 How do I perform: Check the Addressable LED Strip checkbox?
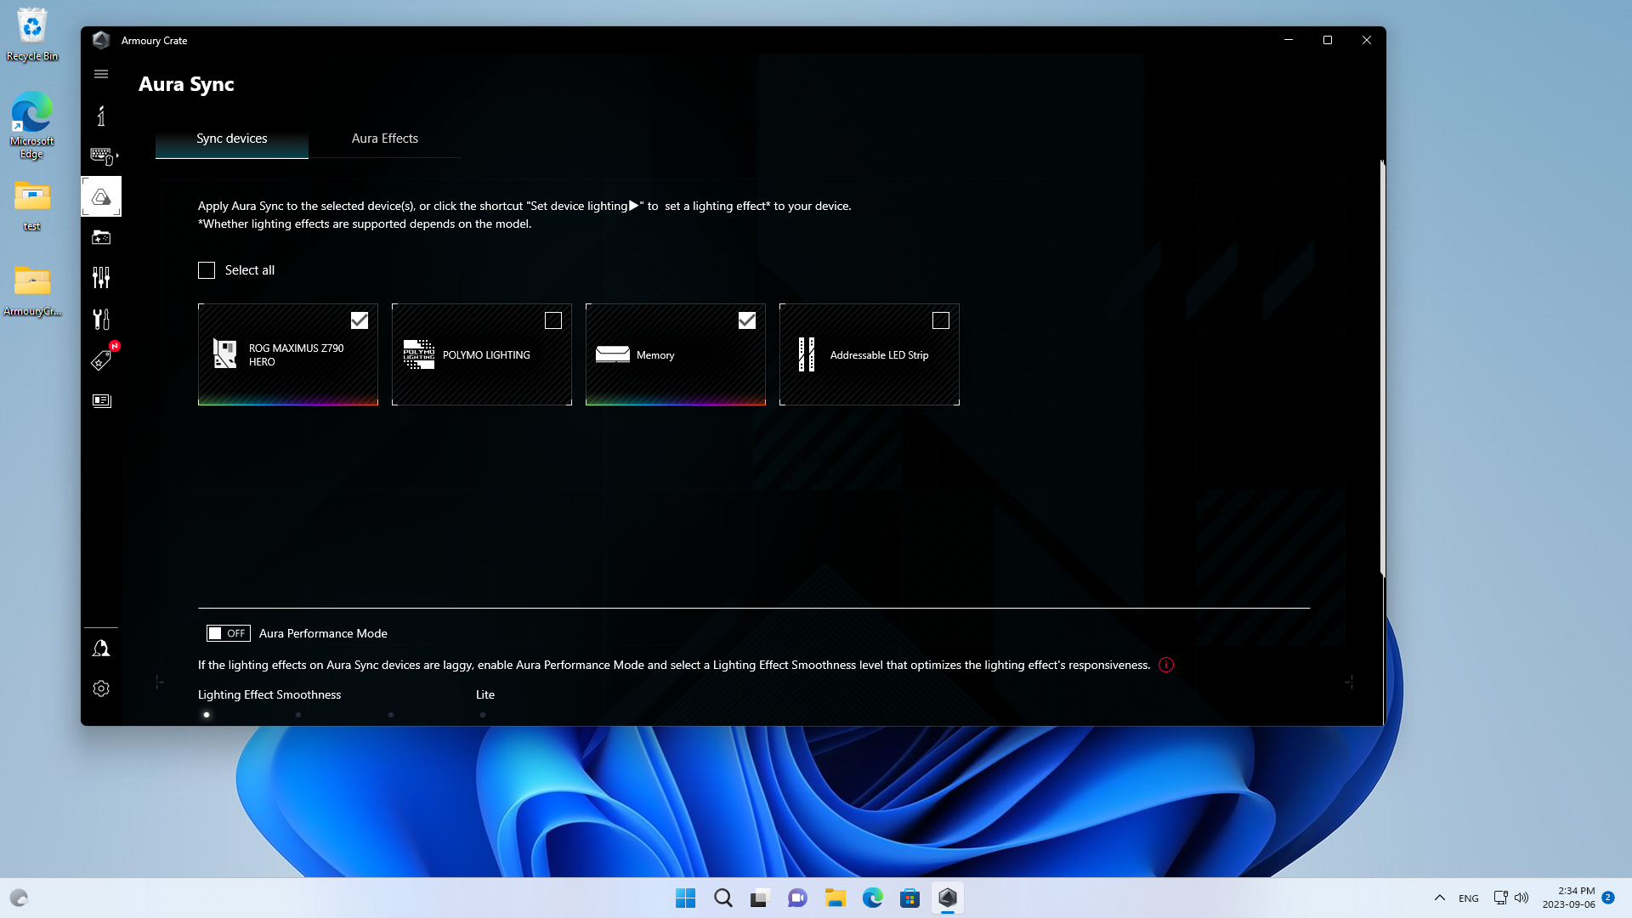click(941, 320)
